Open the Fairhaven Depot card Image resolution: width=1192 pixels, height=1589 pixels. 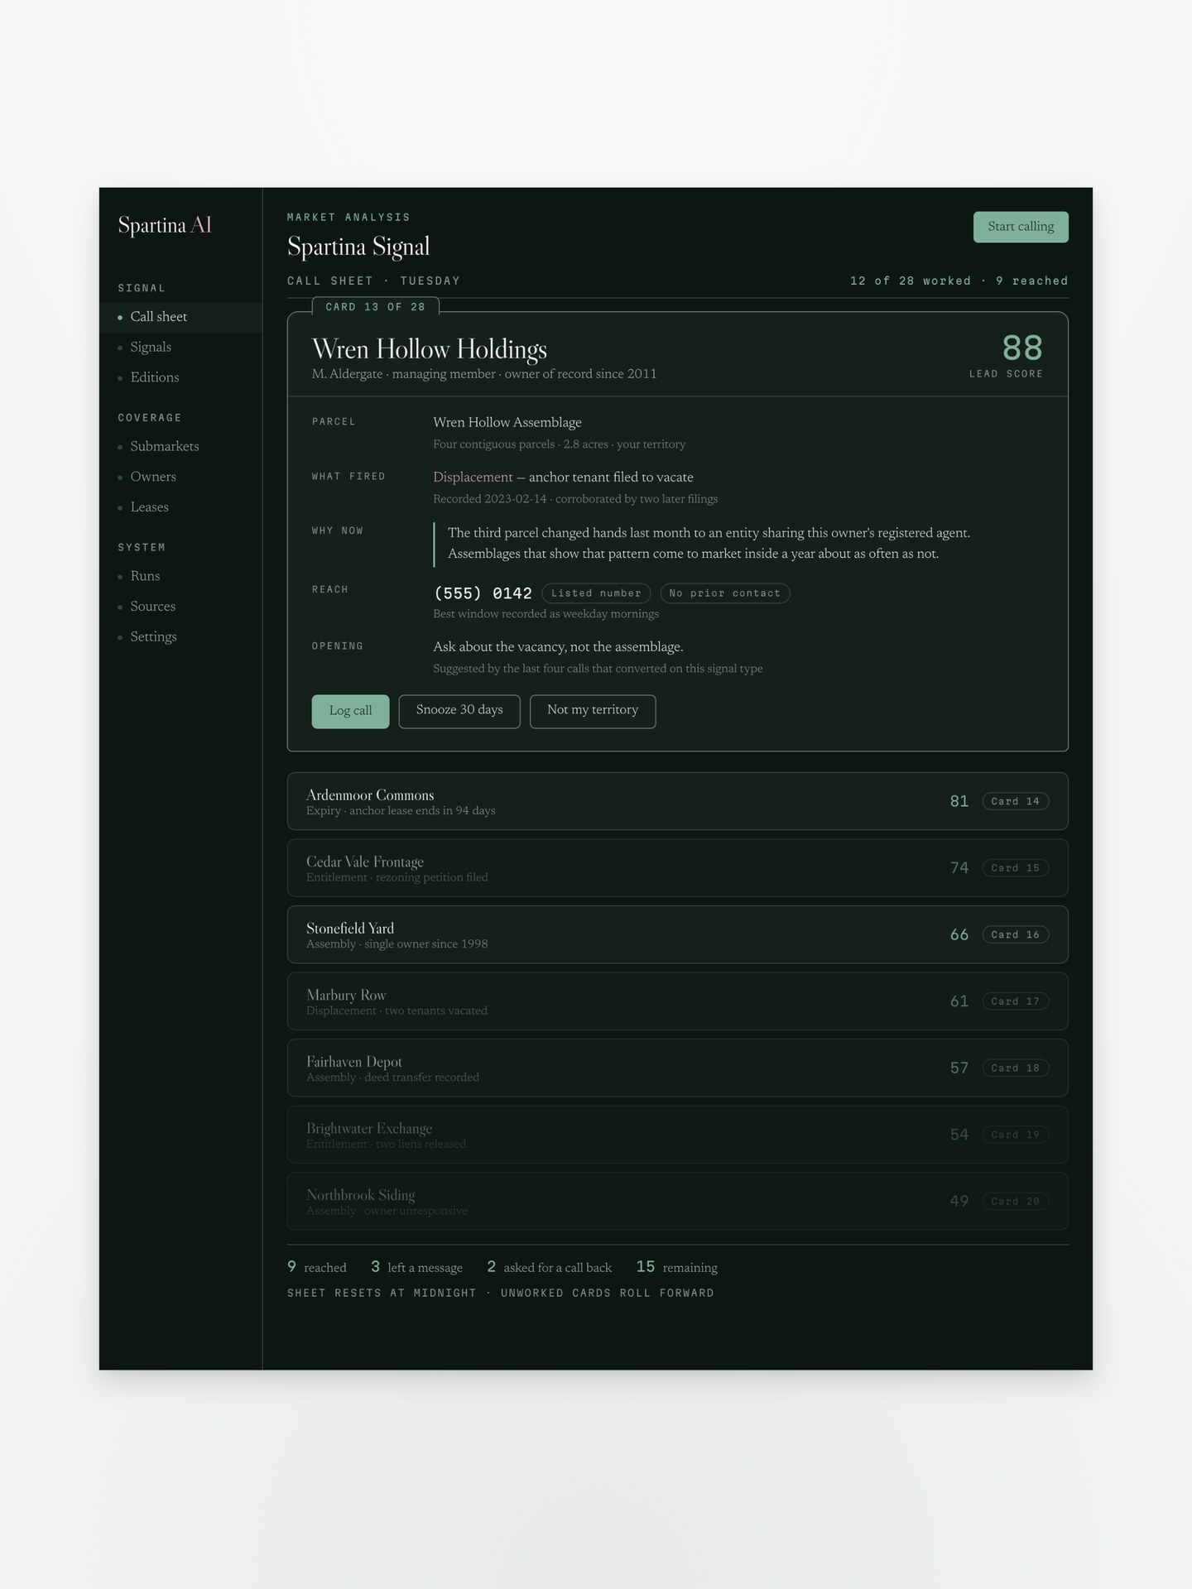click(x=677, y=1068)
